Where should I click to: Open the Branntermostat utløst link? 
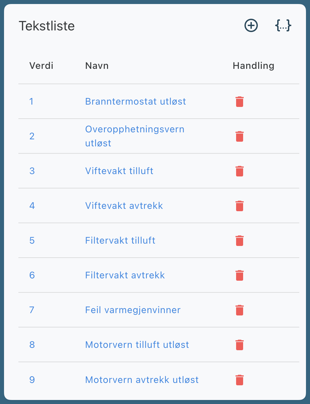pos(135,101)
